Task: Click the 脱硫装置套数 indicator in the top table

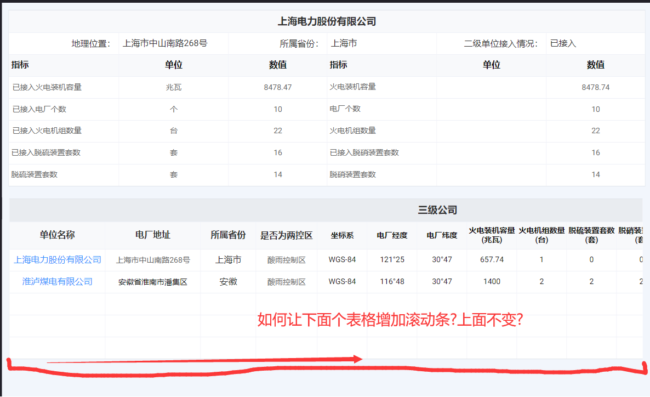Action: tap(35, 174)
